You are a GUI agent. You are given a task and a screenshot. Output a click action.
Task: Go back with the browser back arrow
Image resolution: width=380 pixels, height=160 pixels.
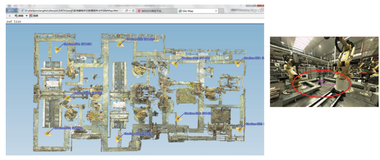point(10,11)
